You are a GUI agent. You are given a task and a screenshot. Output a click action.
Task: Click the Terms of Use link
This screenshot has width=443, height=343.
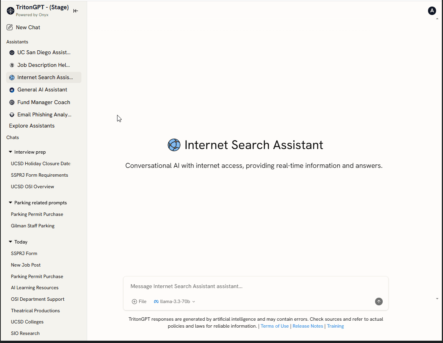point(274,326)
